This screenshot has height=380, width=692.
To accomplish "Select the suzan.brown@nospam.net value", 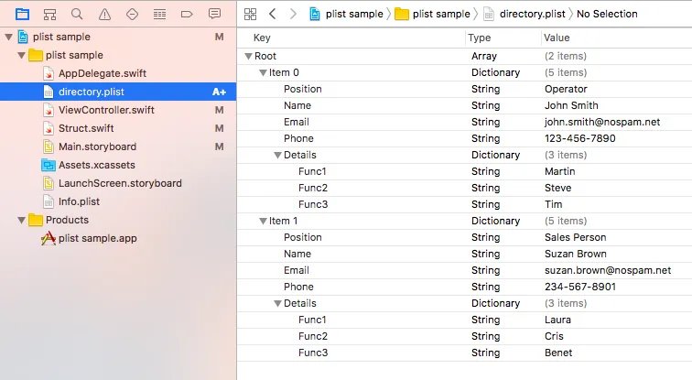I will [608, 270].
